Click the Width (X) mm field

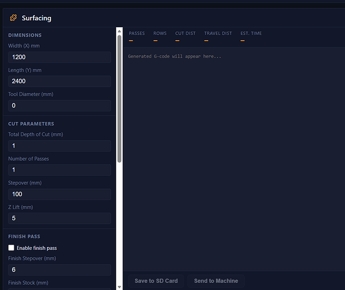[60, 57]
